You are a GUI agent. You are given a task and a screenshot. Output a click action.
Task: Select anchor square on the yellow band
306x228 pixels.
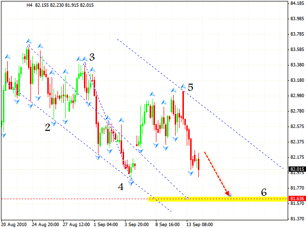click(187, 198)
